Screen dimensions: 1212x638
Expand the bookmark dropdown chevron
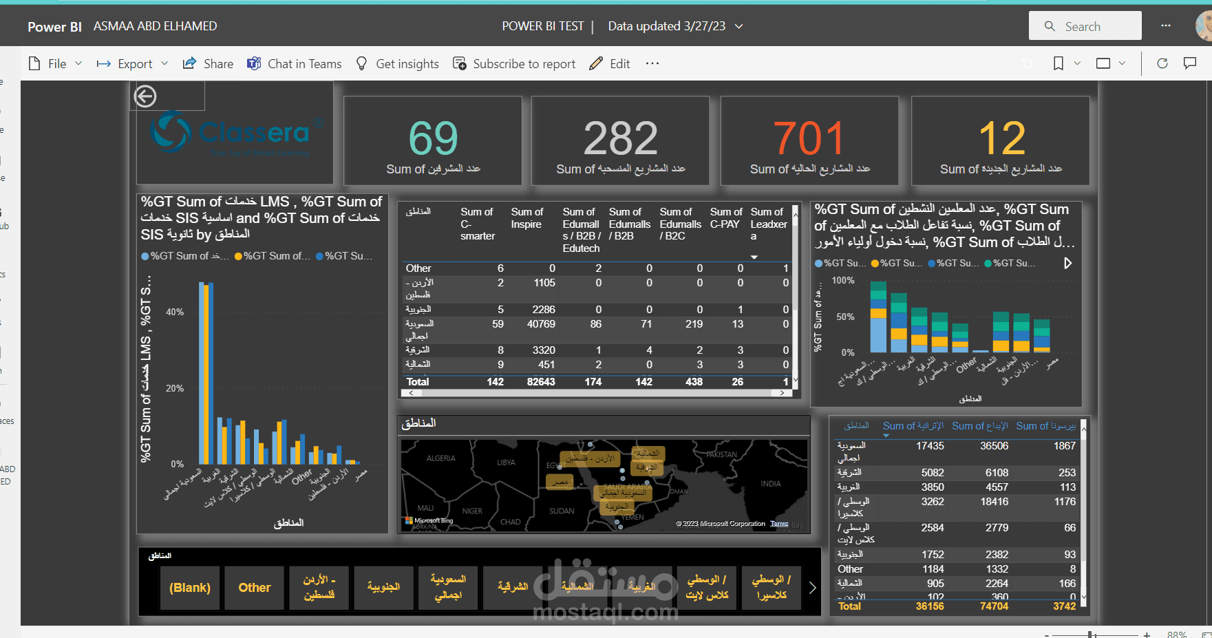point(1077,63)
